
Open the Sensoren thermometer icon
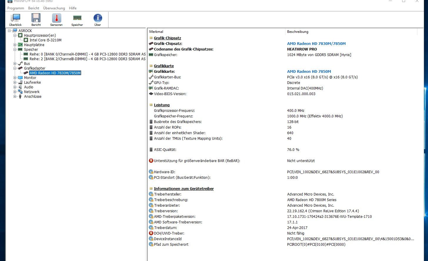click(56, 18)
